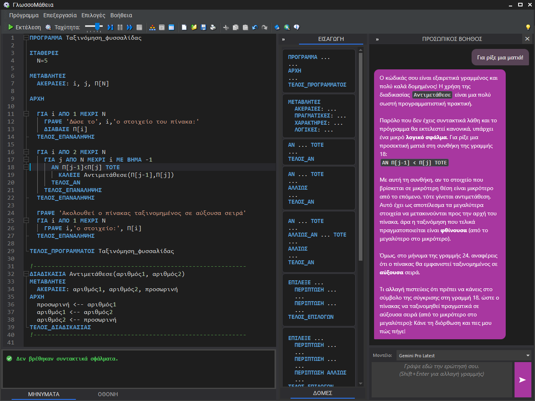This screenshot has height=401, width=535.
Task: Click the window-with-play toolbar icon
Action: coord(162,27)
